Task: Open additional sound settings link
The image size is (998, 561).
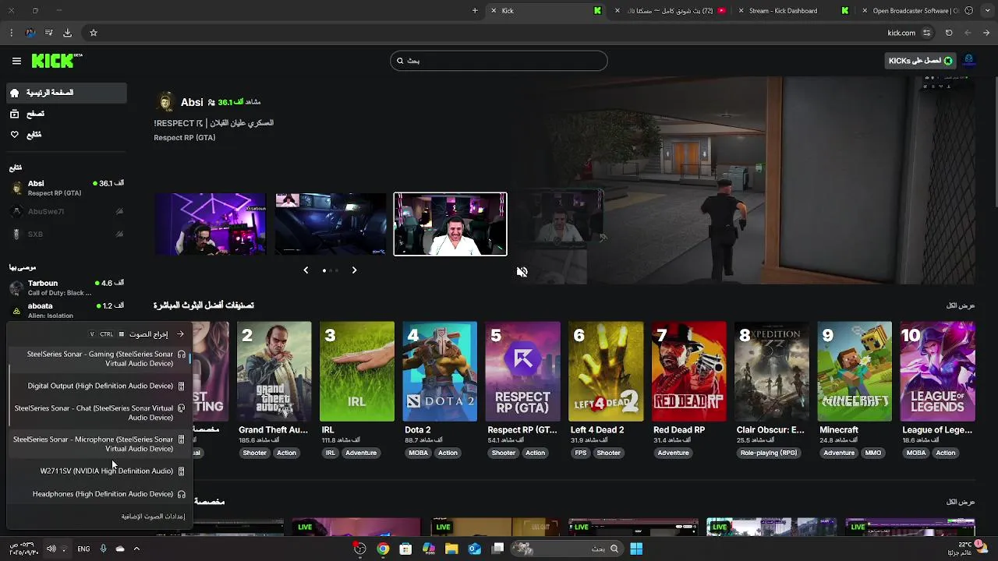Action: [153, 517]
